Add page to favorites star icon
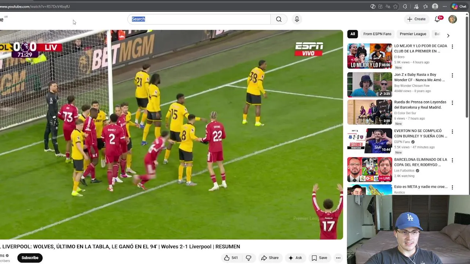The height and width of the screenshot is (264, 470). [x=395, y=6]
